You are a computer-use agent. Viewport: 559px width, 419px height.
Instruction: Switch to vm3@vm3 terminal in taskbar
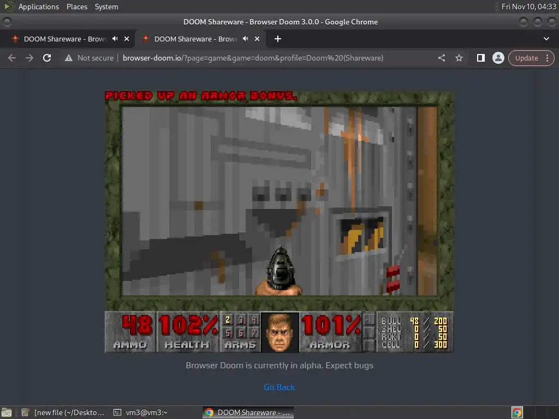(x=141, y=412)
